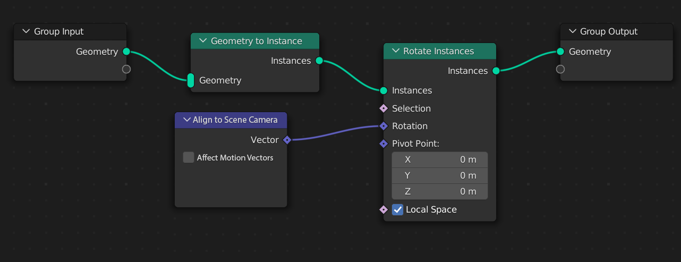
Task: Click the Rotation label in Rotate Instances
Action: [410, 126]
